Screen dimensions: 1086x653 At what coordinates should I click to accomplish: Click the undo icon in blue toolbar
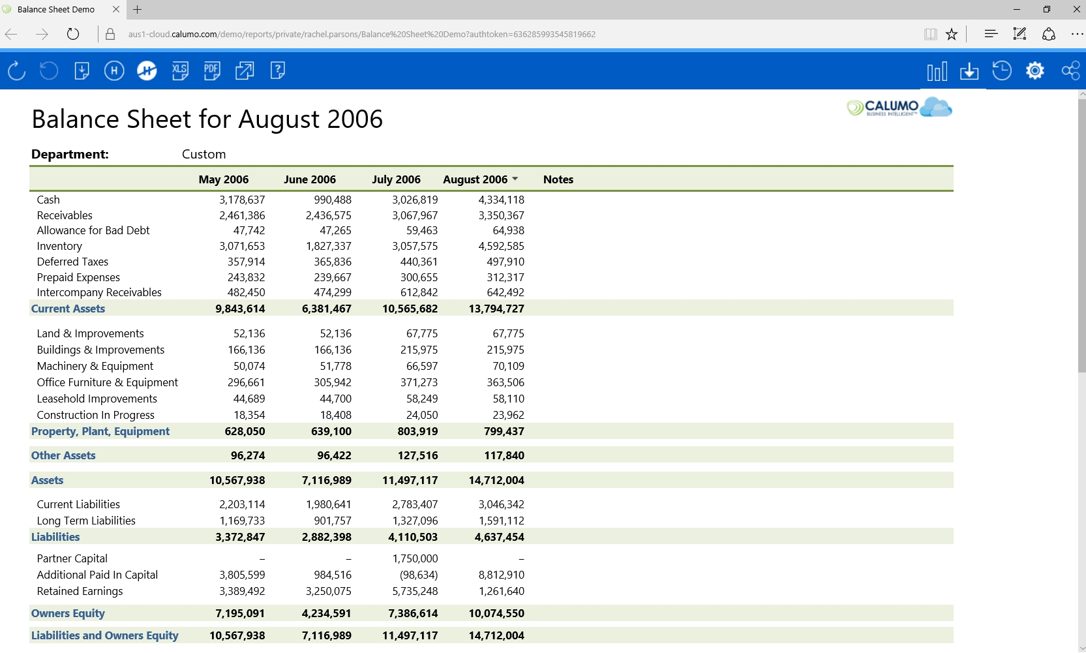[x=49, y=70]
